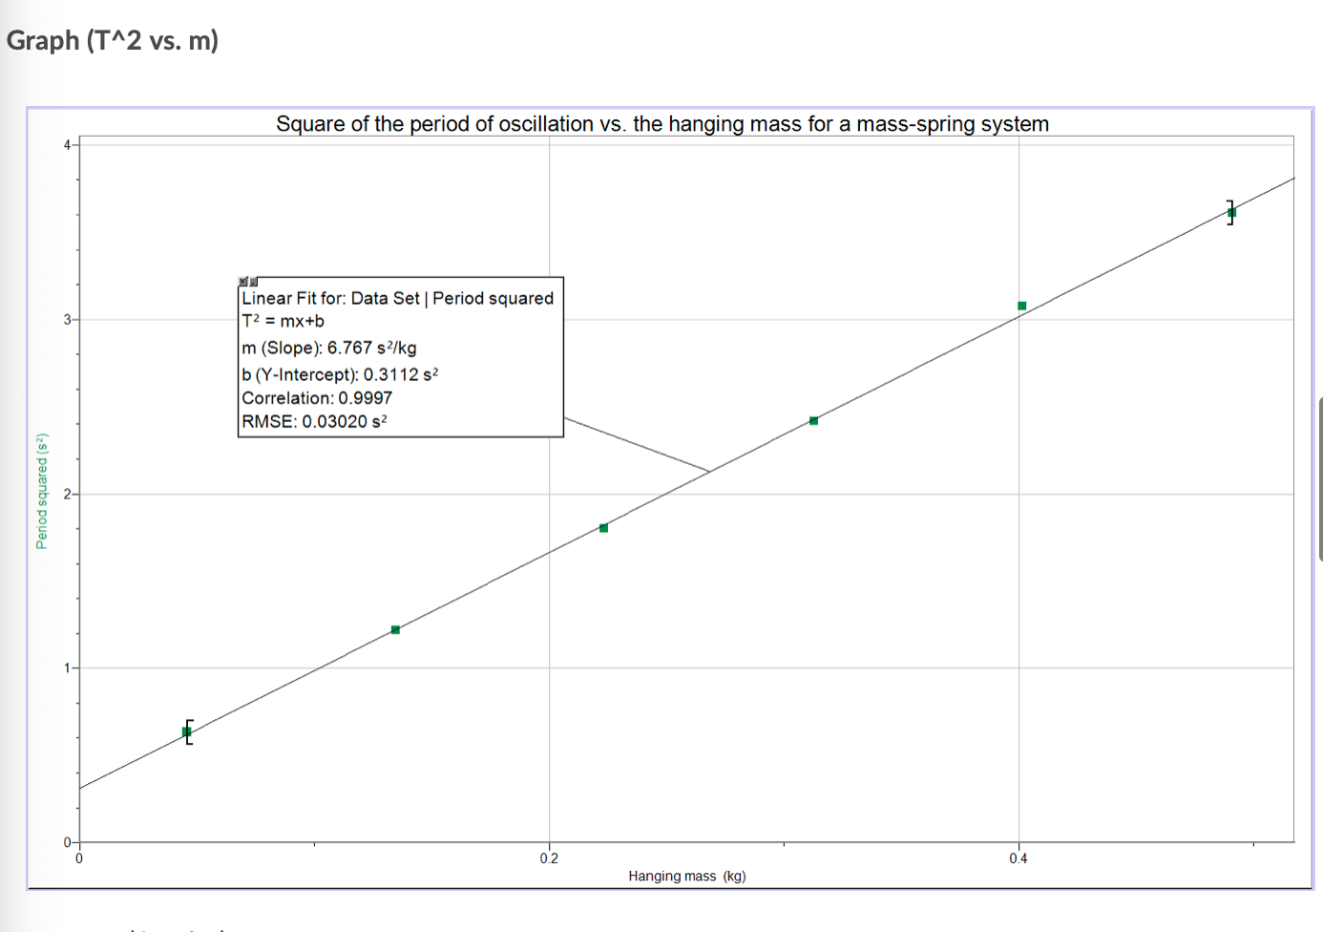The width and height of the screenshot is (1323, 932).
Task: Click the y-axis tick label '1'
Action: 67,668
